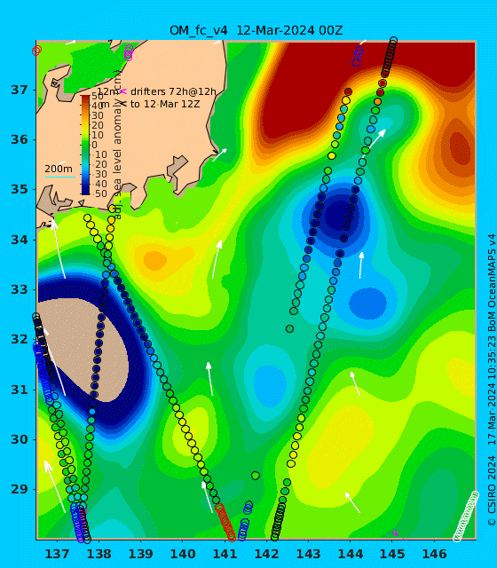Click latitude axis label 35
This screenshot has width=497, height=568.
(20, 189)
